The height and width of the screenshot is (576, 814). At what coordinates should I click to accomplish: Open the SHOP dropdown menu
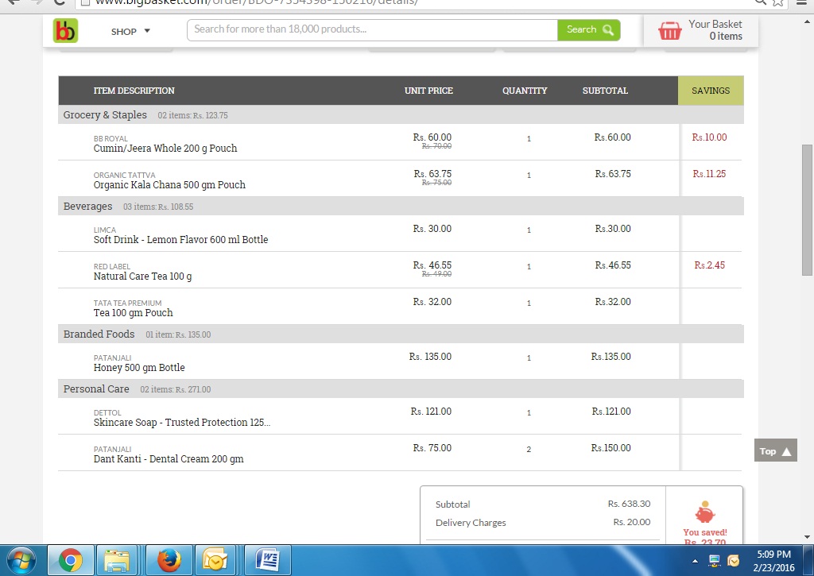pyautogui.click(x=131, y=32)
